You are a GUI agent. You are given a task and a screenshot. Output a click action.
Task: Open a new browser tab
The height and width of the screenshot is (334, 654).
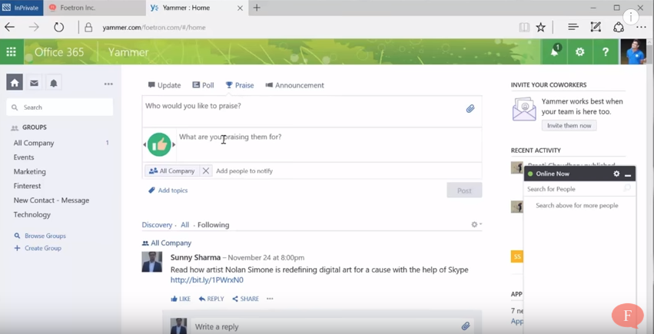click(257, 8)
